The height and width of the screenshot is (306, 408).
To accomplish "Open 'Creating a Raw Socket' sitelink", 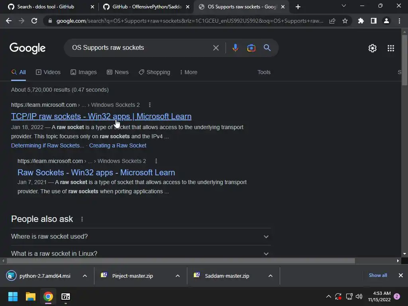I will pos(118,146).
